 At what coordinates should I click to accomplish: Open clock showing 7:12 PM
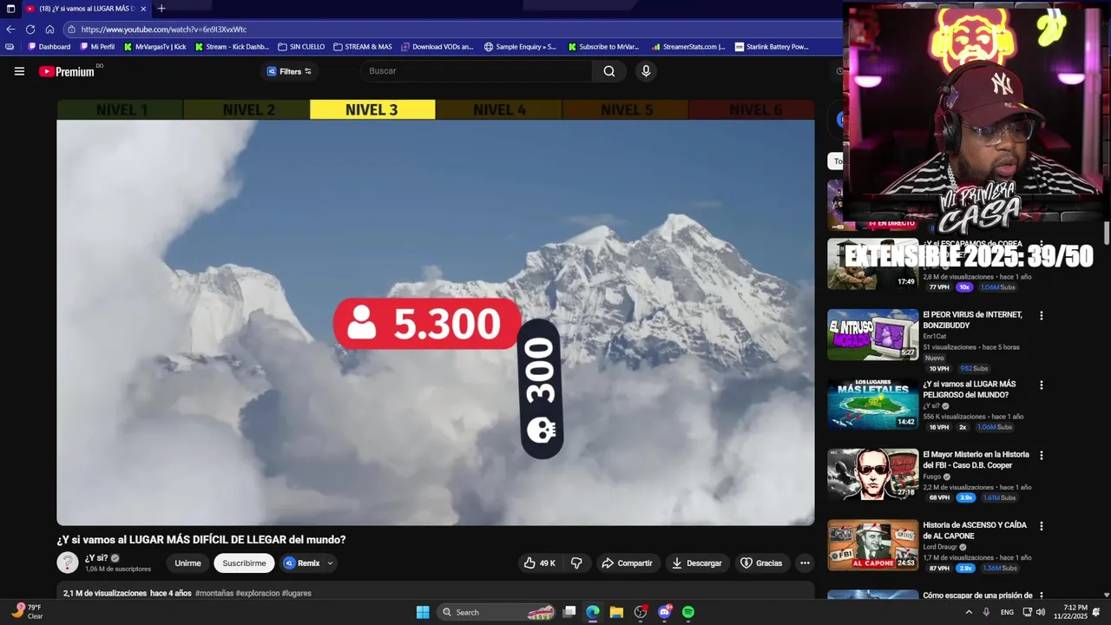click(x=1070, y=612)
